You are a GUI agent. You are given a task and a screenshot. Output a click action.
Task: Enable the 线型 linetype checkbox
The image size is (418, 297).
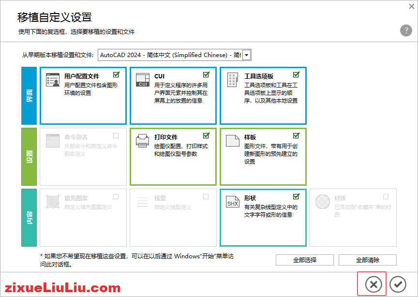[x=206, y=196]
